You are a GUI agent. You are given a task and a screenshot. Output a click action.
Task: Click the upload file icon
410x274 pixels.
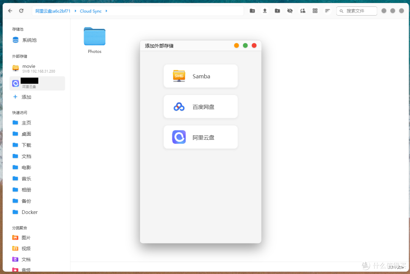click(x=265, y=11)
